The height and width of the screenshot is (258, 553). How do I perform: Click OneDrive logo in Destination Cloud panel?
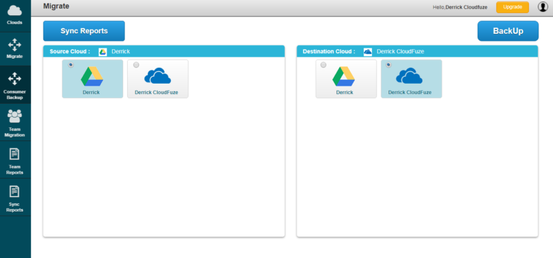click(x=409, y=75)
